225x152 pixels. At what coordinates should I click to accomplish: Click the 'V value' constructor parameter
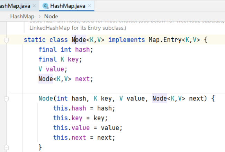132,98
